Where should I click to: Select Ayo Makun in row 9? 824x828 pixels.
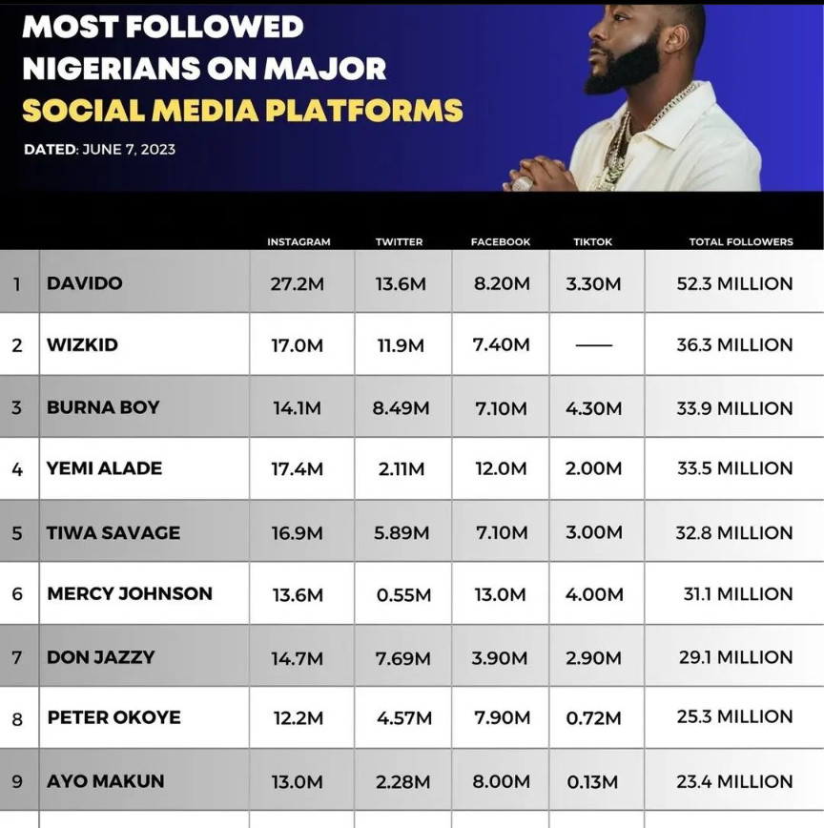point(105,780)
